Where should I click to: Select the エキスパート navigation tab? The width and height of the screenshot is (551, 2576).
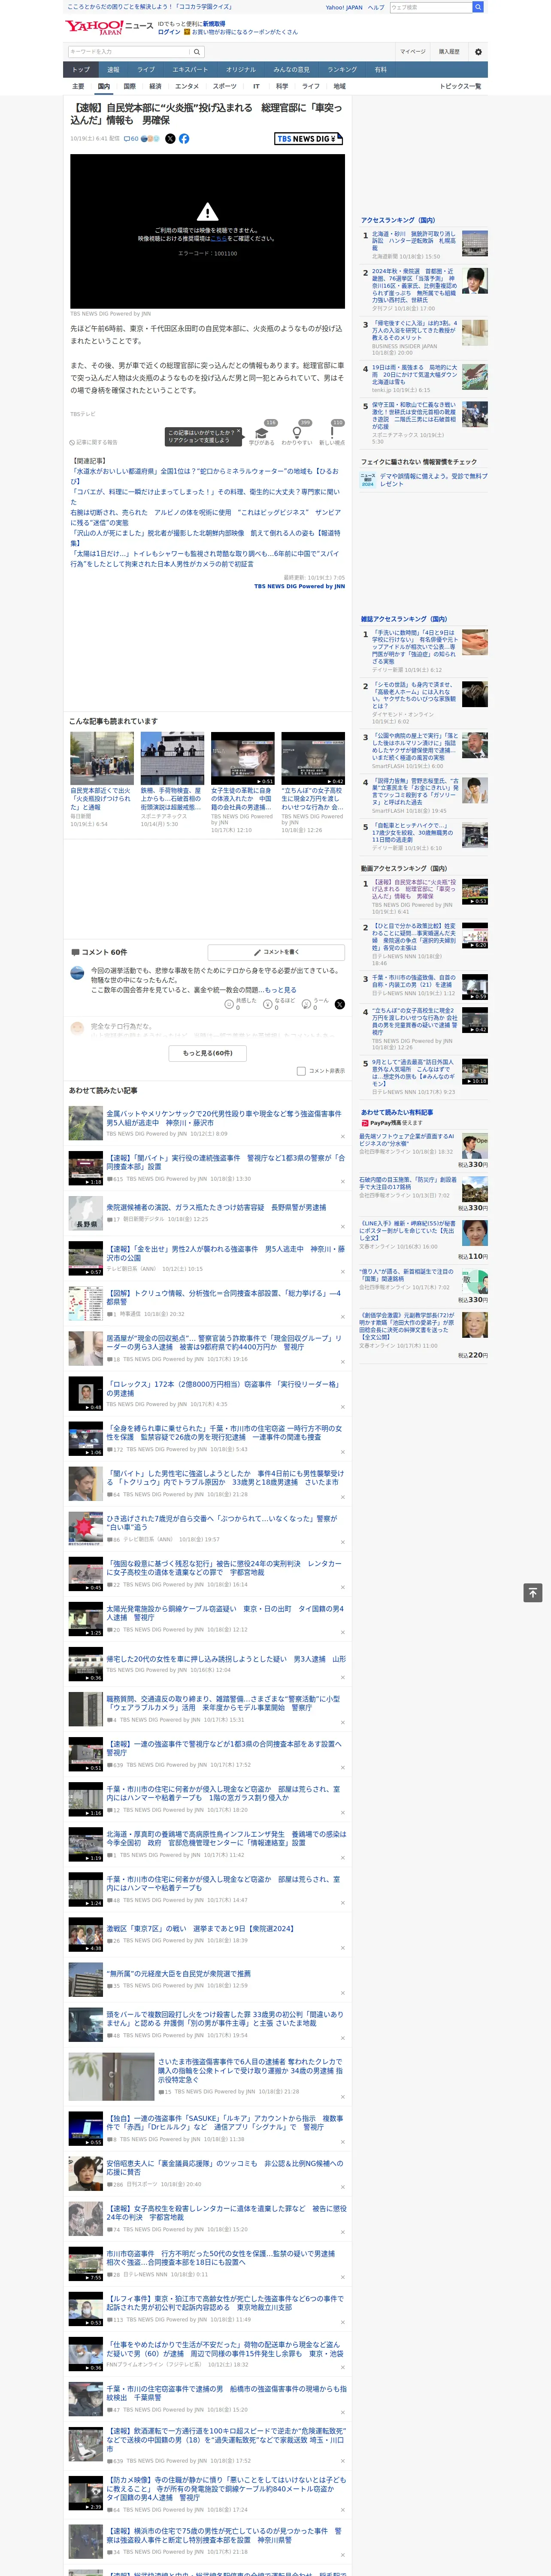pos(190,70)
